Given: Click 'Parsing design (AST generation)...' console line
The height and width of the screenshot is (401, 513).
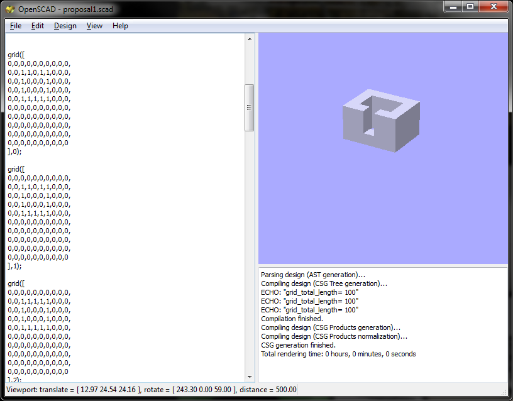Looking at the screenshot, I should point(313,275).
